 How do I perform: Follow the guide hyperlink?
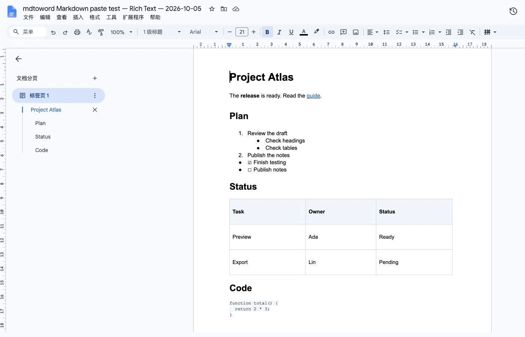[x=313, y=96]
